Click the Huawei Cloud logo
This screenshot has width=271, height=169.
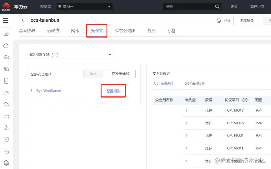click(x=6, y=7)
